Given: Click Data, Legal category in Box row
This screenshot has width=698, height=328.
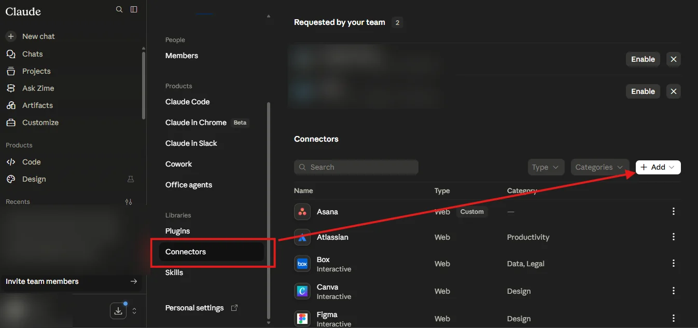Looking at the screenshot, I should click(x=526, y=264).
